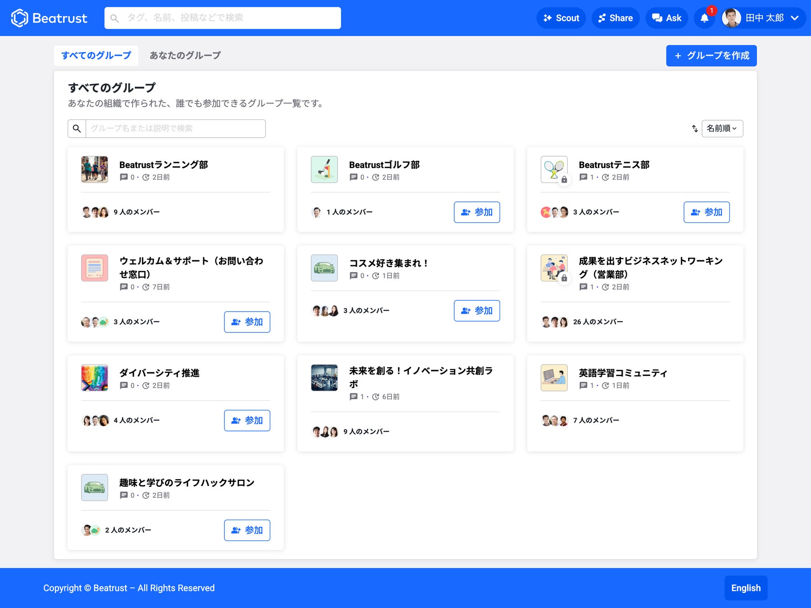
Task: Click 4人のメンバー text
Action: coord(137,421)
